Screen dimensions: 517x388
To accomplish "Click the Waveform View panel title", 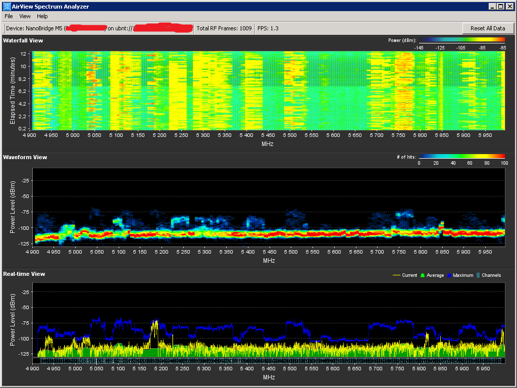I will point(25,157).
